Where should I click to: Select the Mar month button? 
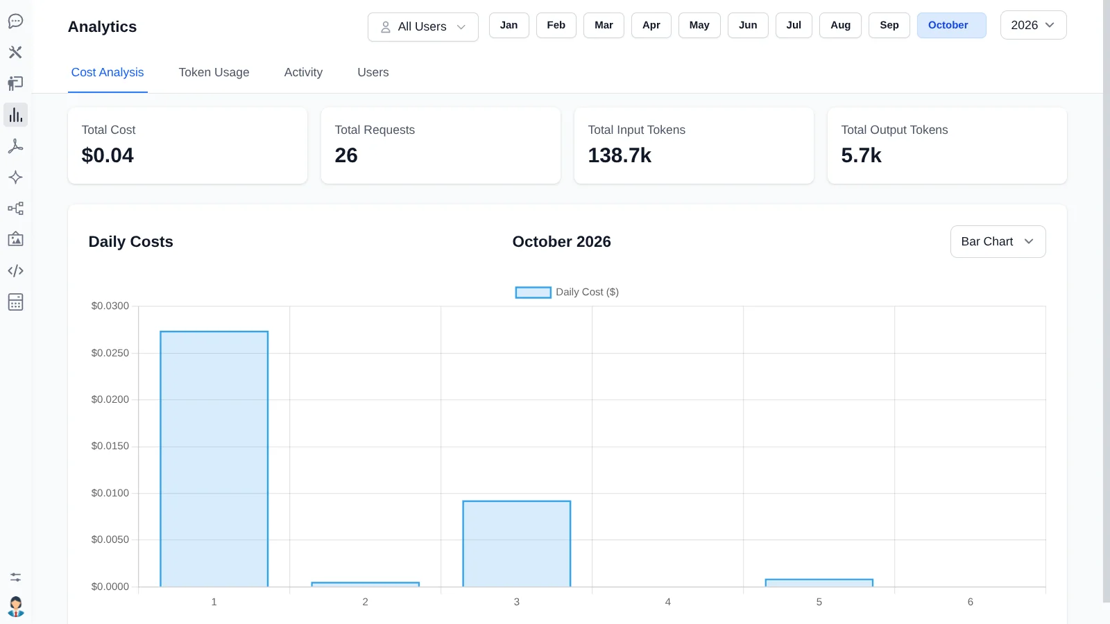point(604,25)
